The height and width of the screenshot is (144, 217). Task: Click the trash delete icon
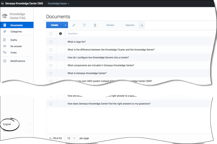[x=95, y=25]
